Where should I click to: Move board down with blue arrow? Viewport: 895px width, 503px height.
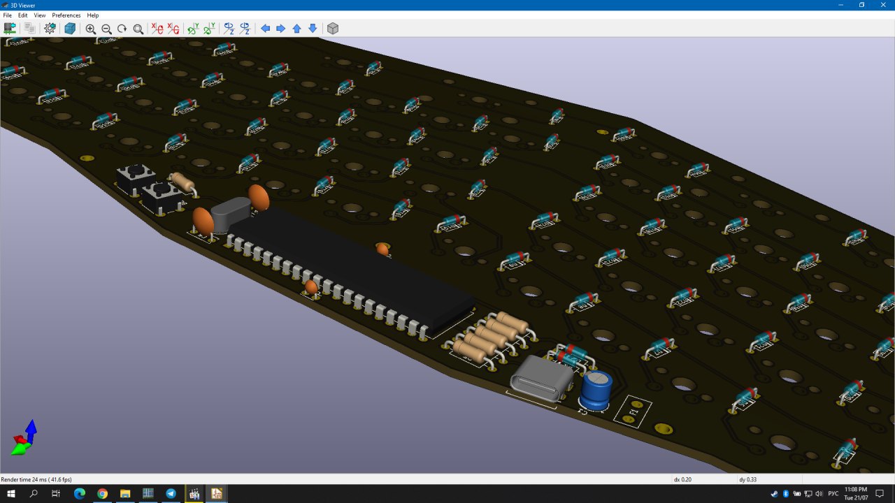point(313,29)
